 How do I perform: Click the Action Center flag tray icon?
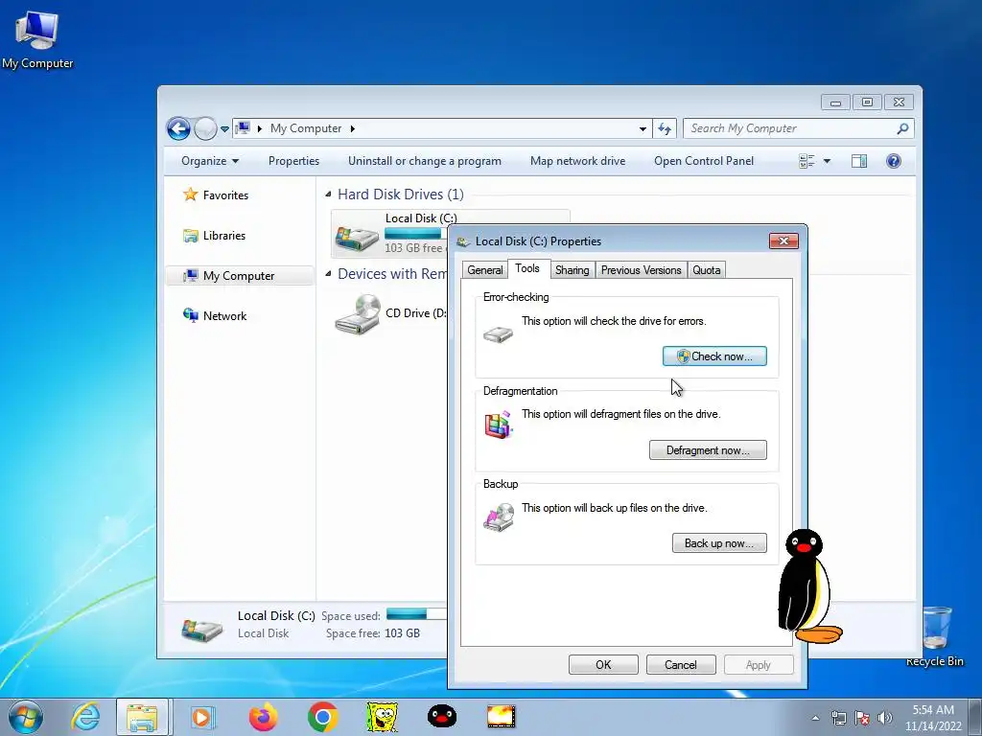click(x=862, y=718)
